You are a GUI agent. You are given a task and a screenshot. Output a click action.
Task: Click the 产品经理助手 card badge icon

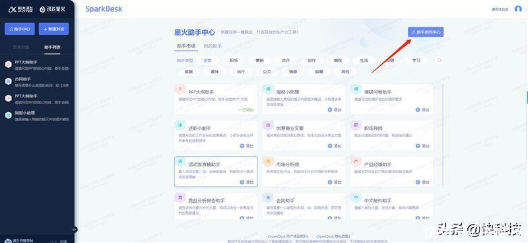coord(356,161)
